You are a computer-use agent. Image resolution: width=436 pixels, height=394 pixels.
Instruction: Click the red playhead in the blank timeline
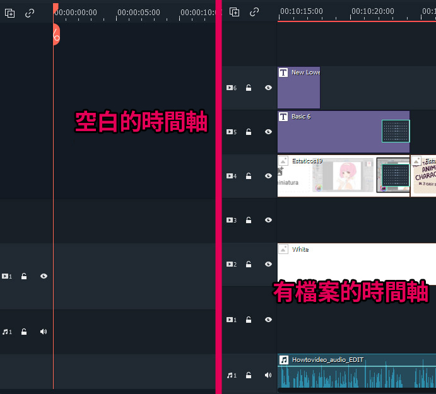click(x=56, y=35)
